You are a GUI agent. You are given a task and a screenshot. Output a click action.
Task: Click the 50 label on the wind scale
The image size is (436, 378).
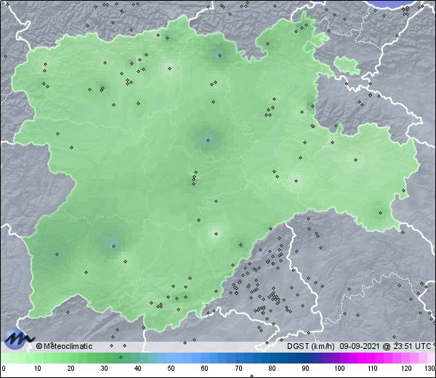(x=171, y=369)
